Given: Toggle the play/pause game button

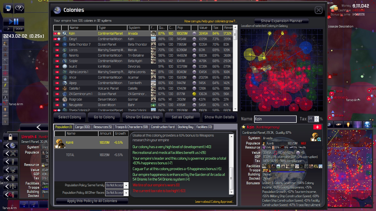Looking at the screenshot, I should (13, 22).
